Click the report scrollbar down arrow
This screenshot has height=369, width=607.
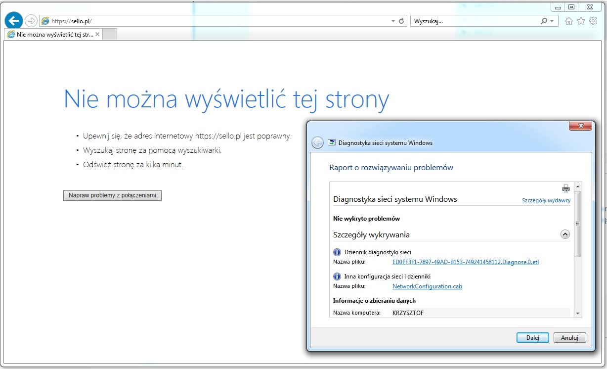(x=577, y=313)
